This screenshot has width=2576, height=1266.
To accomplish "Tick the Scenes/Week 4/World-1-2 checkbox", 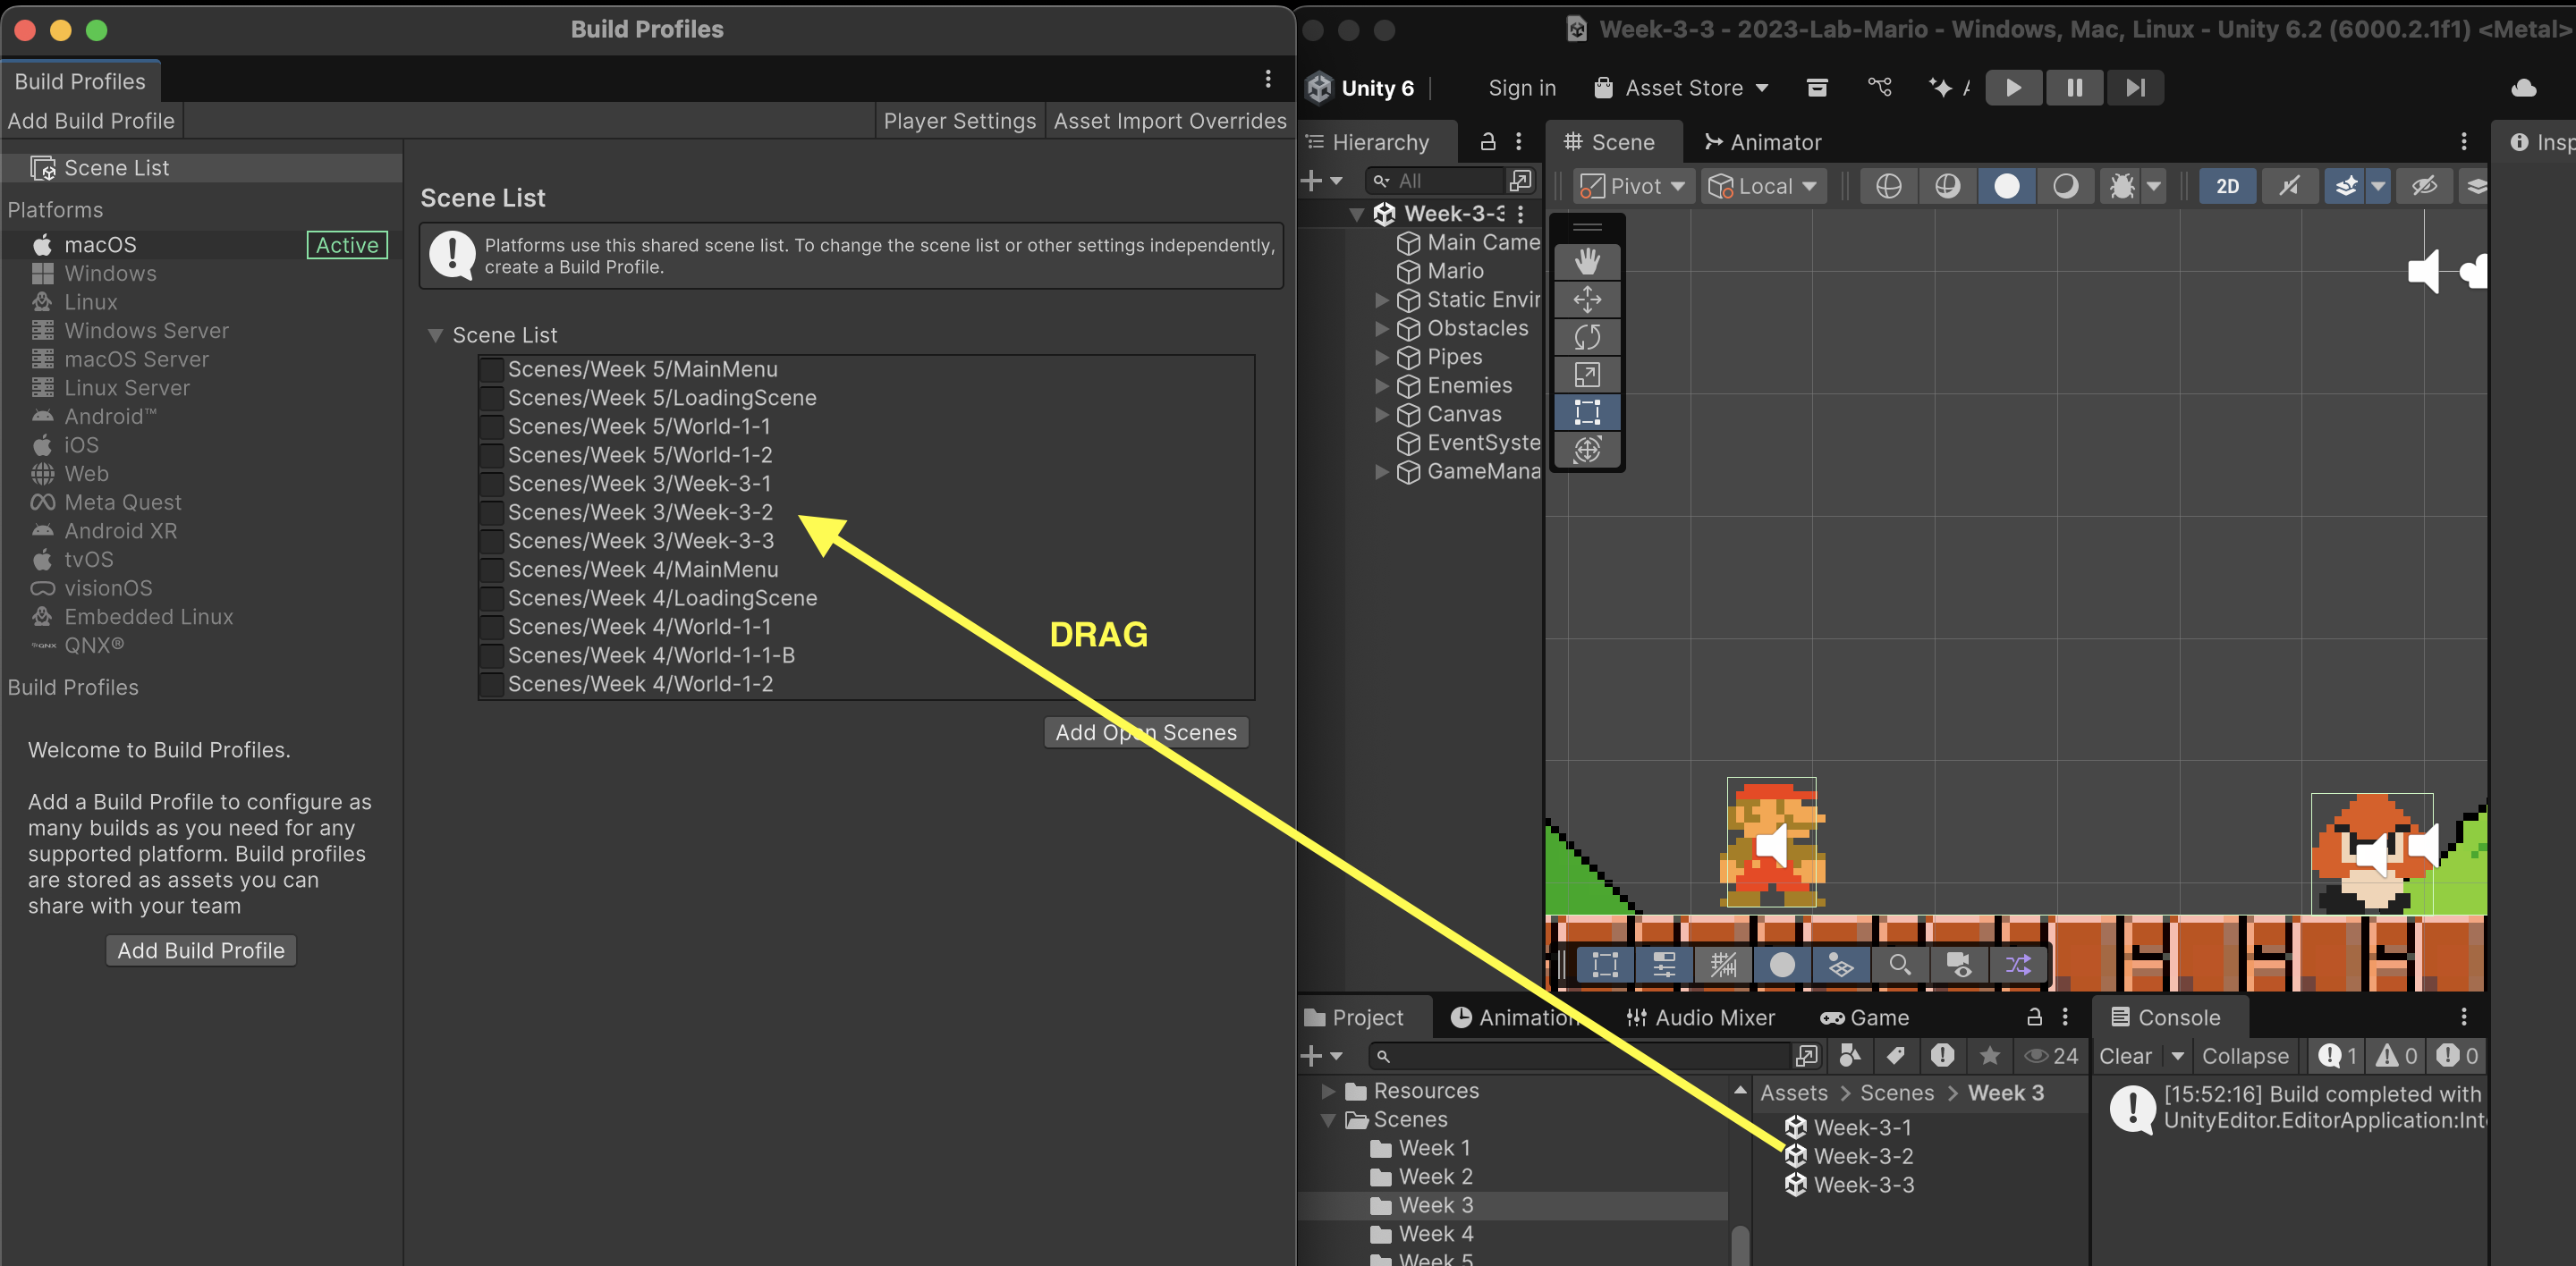I will click(x=491, y=685).
